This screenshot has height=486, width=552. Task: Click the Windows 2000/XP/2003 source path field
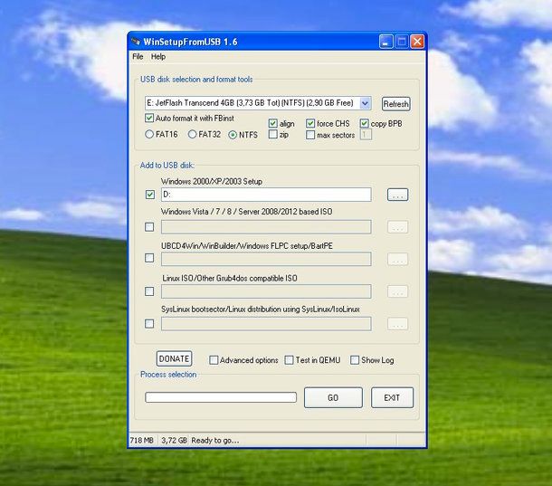coord(266,195)
